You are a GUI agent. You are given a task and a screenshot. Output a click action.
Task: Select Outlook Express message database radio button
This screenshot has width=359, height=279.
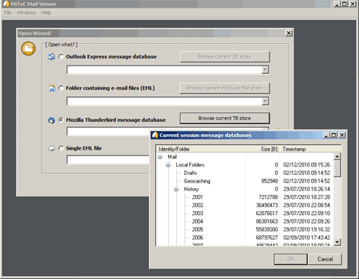click(x=61, y=56)
